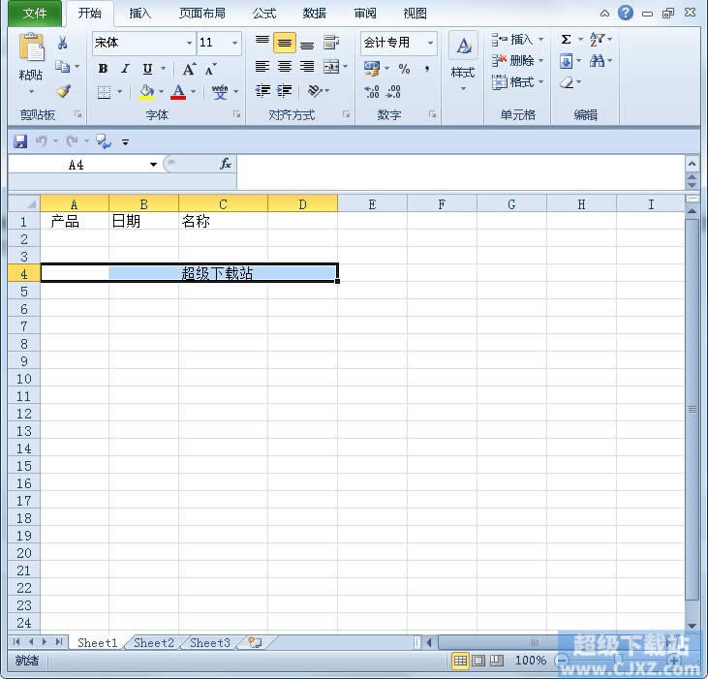The image size is (708, 679).
Task: Toggle Underline formatting
Action: point(147,69)
